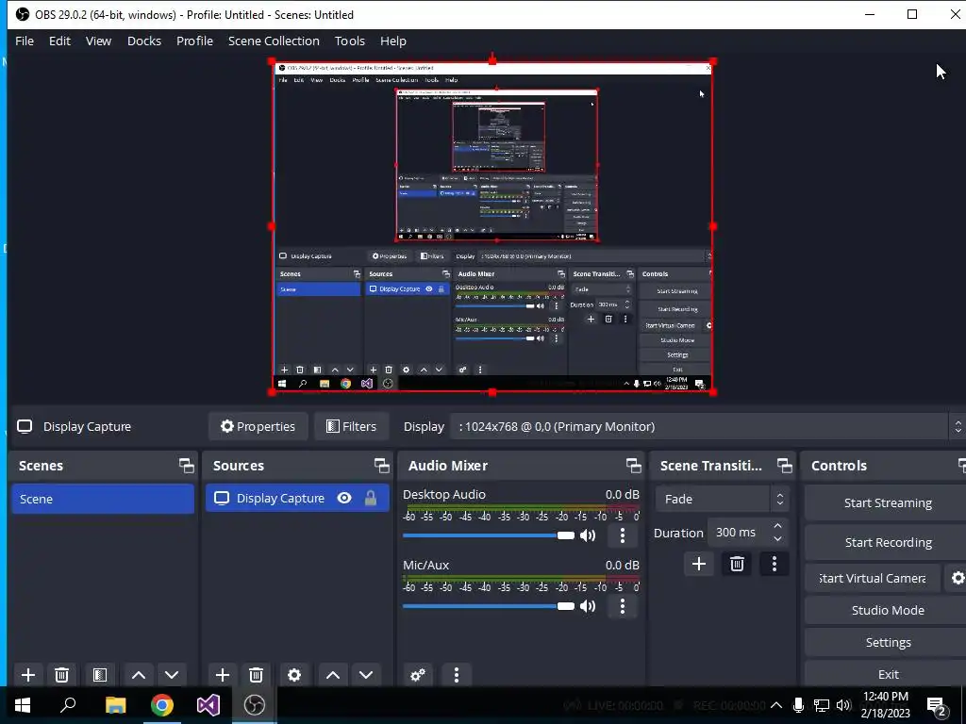Open Google Chrome from taskbar
Screen dimensions: 966x724
162,705
